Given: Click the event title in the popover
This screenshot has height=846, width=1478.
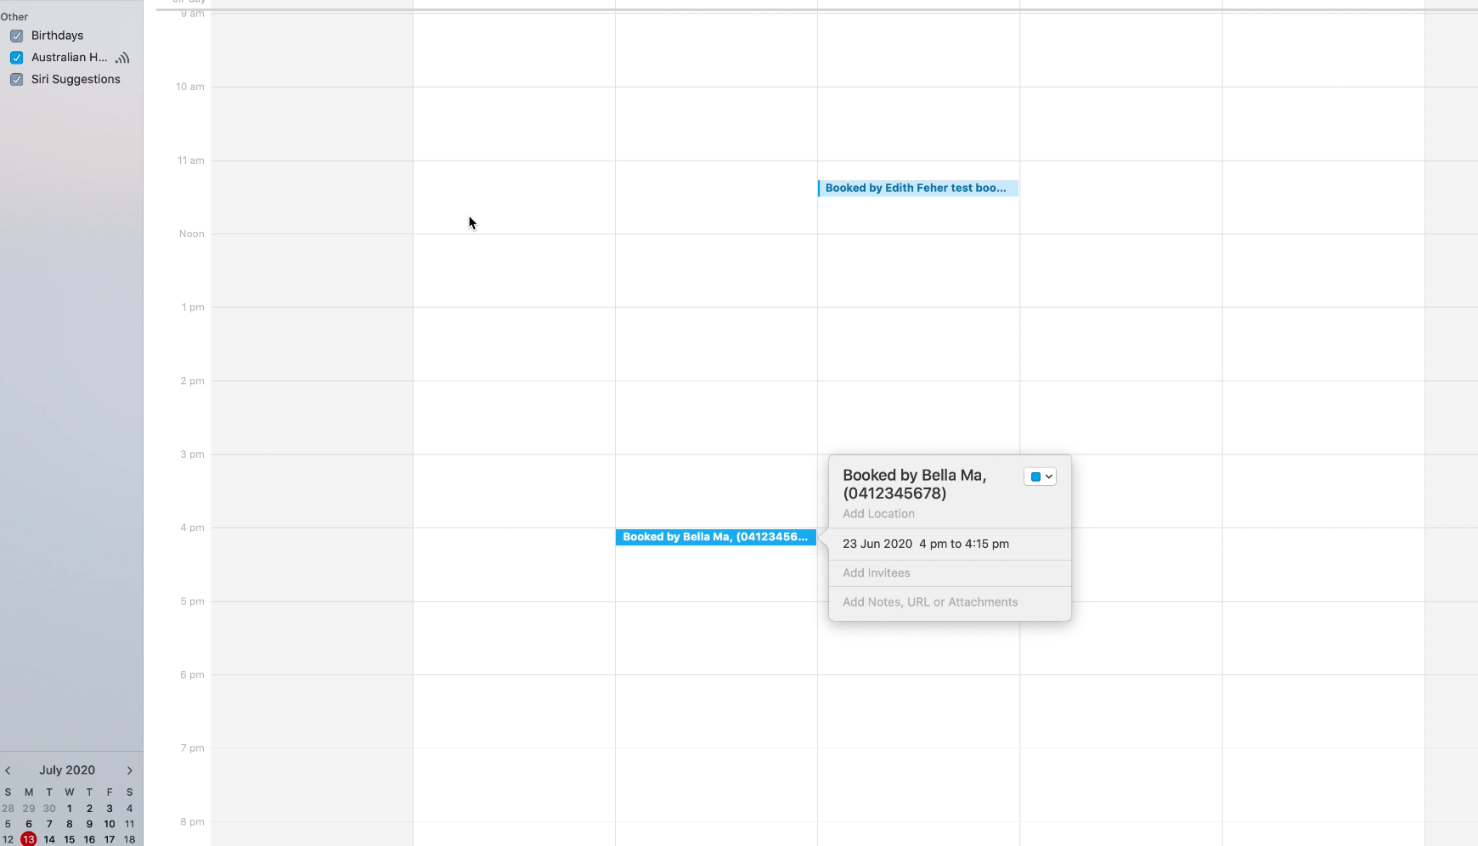Looking at the screenshot, I should [914, 484].
